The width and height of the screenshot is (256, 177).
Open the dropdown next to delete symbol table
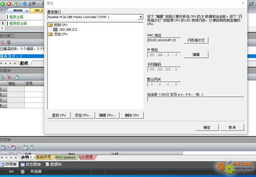[18, 148]
